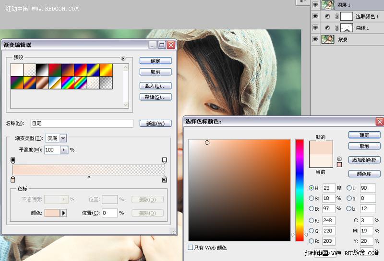Viewport: 384px width, 261px height.
Task: Click 取消 in the gradient editor
Action: point(155,72)
